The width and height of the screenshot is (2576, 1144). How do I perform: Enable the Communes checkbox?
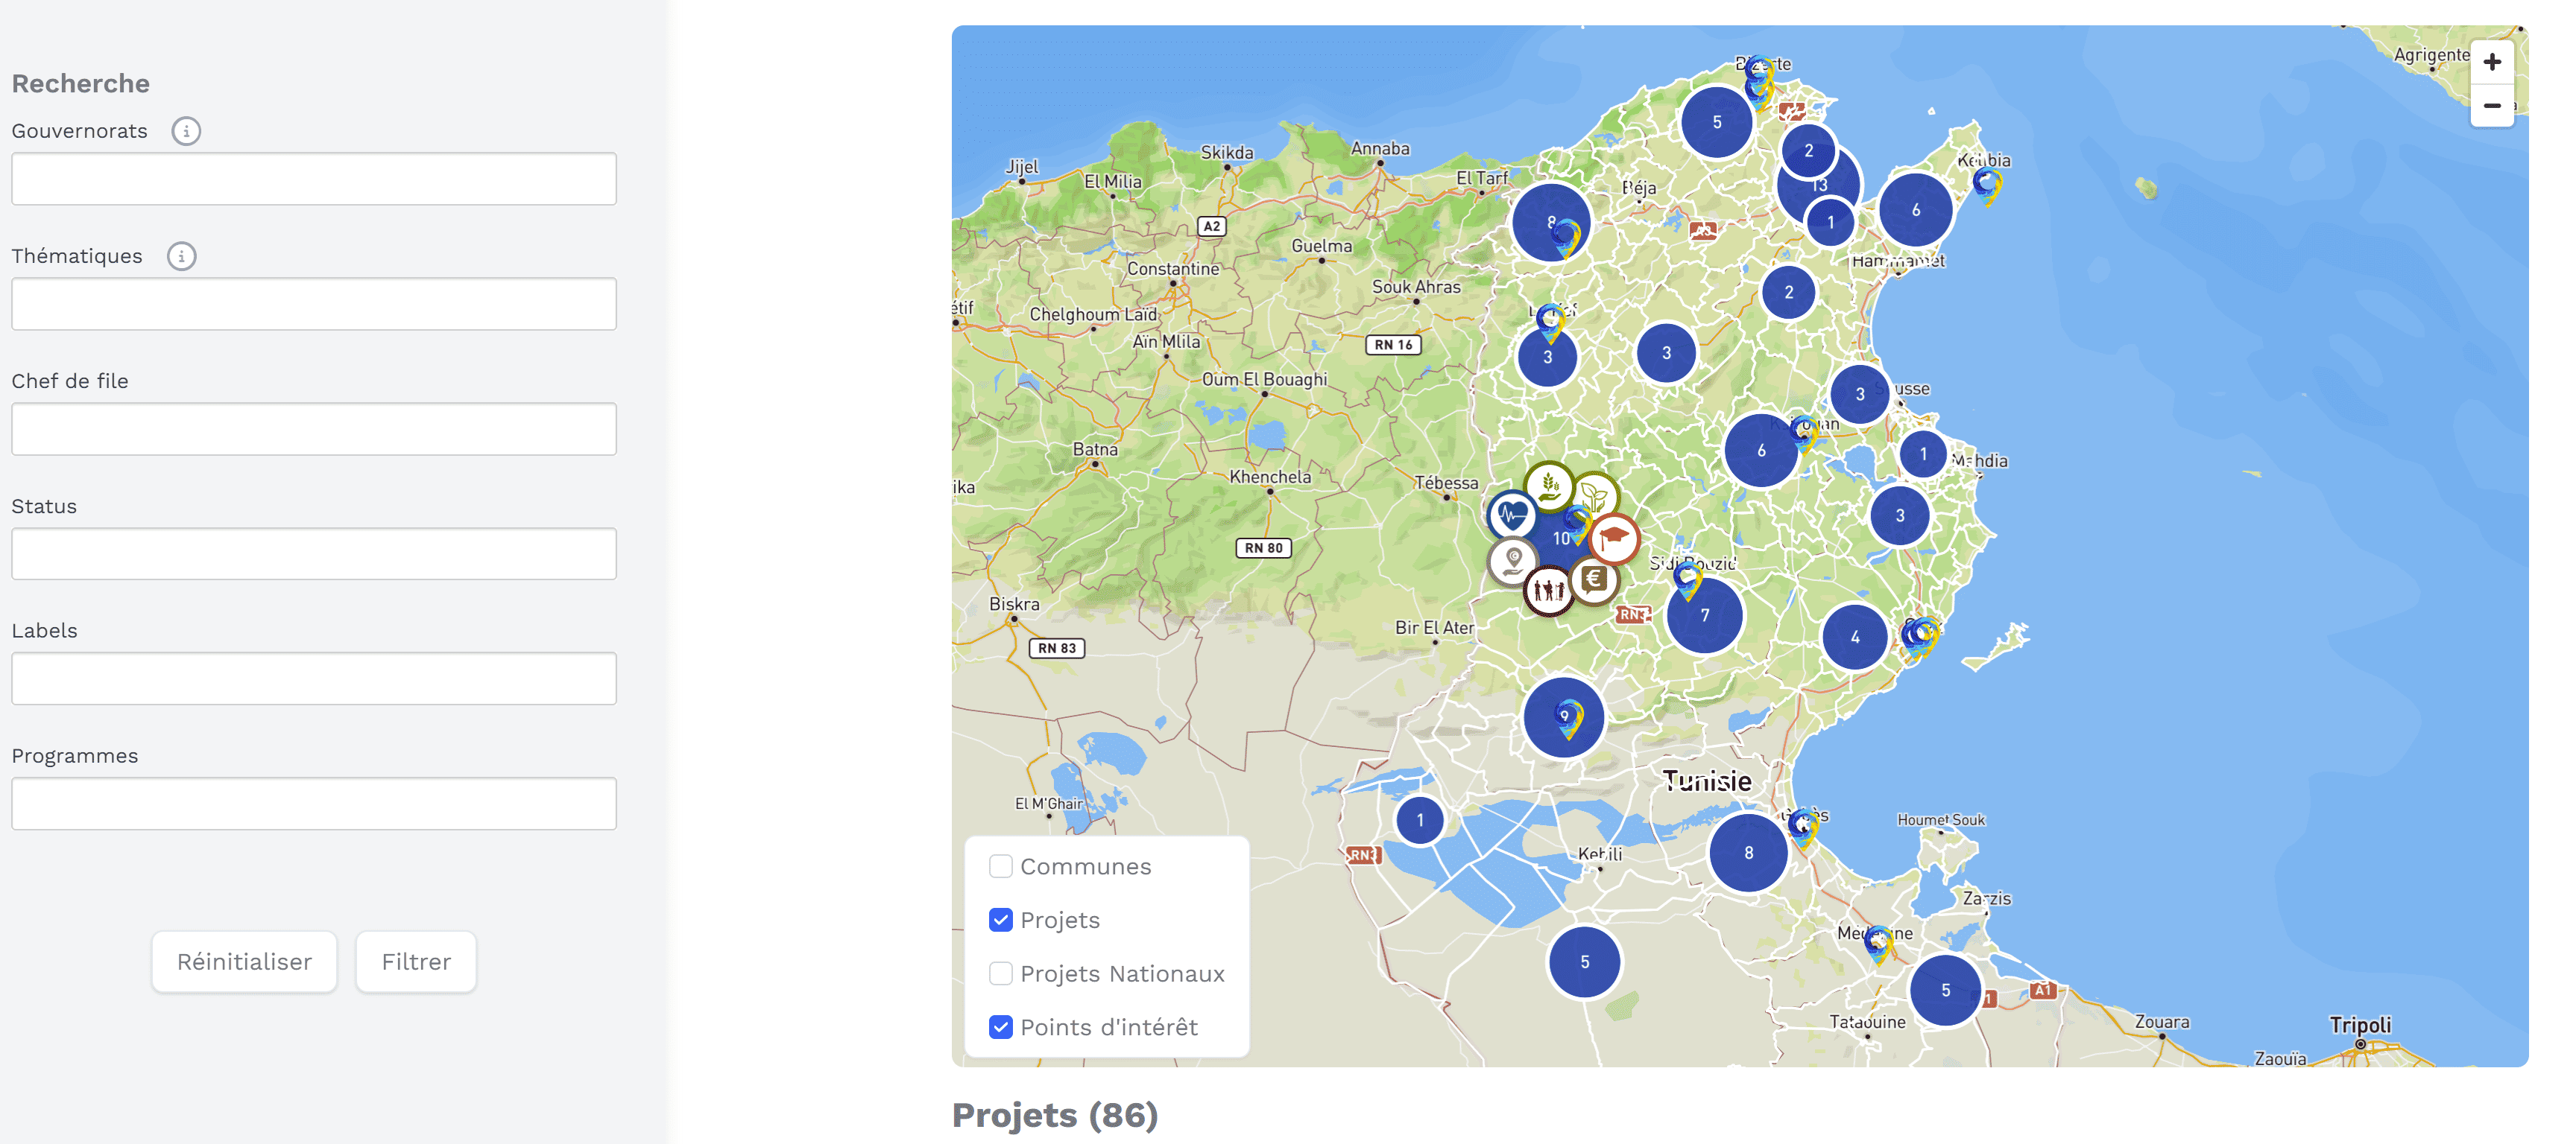point(1001,866)
